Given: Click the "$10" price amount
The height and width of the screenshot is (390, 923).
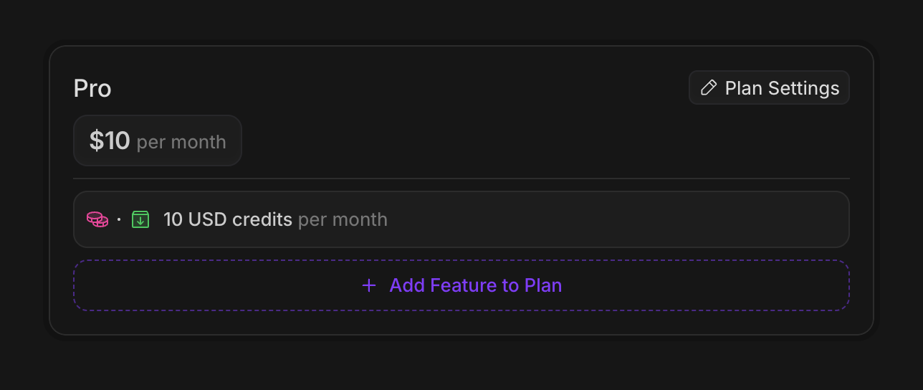Looking at the screenshot, I should point(109,141).
